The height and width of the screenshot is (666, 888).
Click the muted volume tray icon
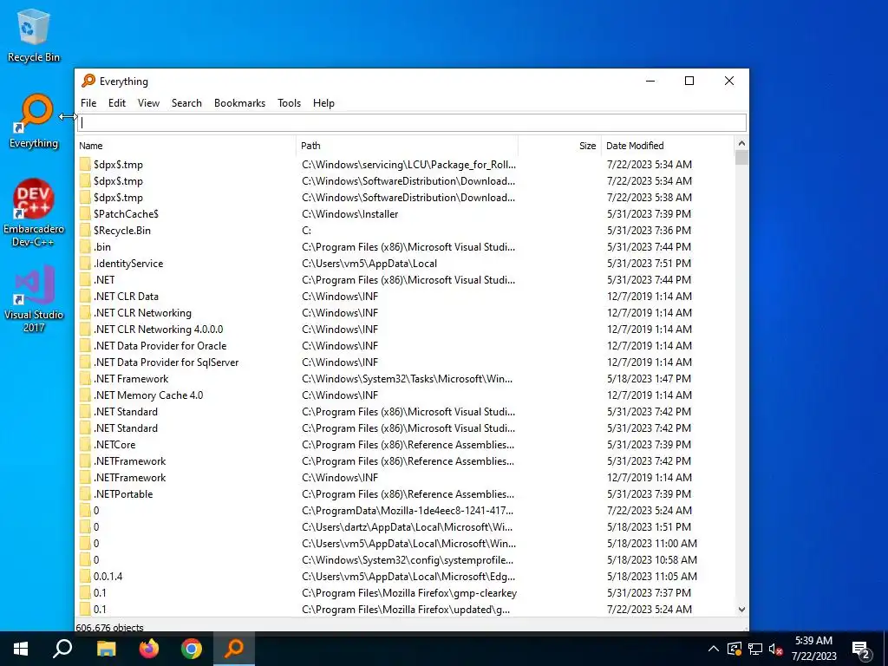click(775, 649)
